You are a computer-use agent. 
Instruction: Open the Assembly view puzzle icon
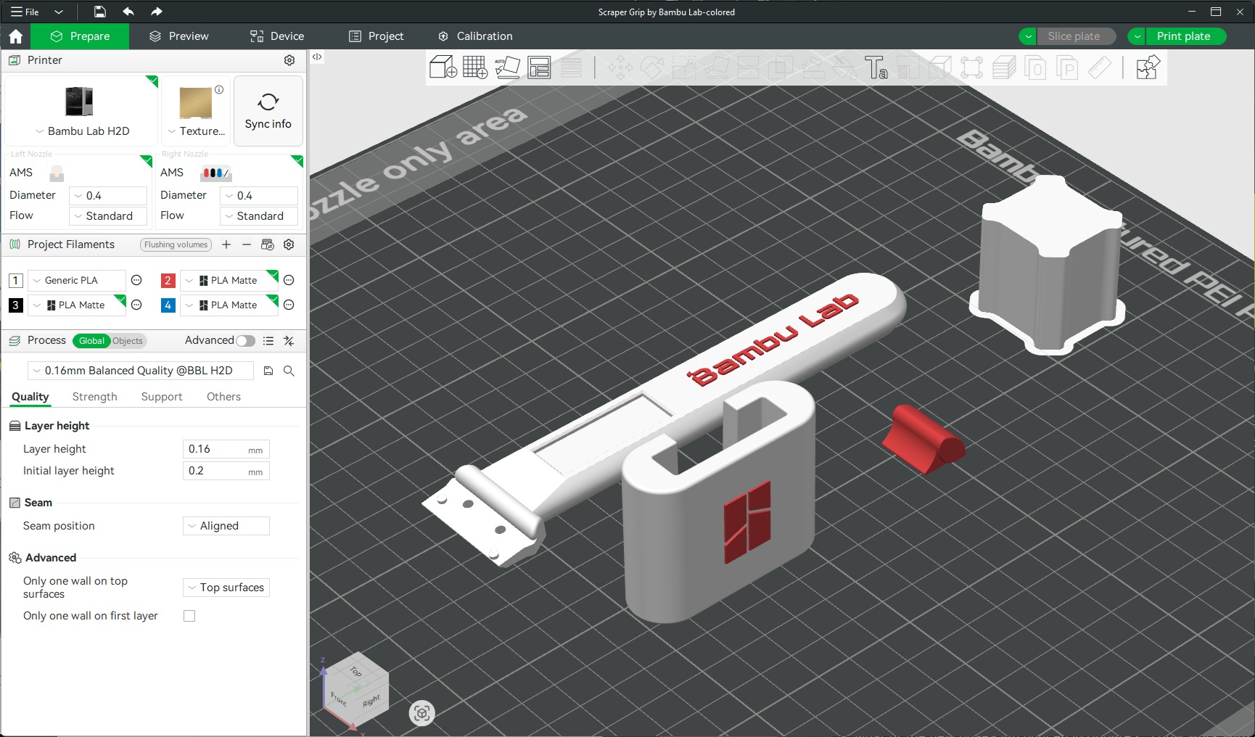pos(1147,68)
